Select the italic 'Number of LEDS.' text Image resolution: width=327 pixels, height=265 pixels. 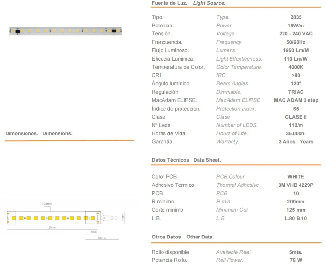237,125
